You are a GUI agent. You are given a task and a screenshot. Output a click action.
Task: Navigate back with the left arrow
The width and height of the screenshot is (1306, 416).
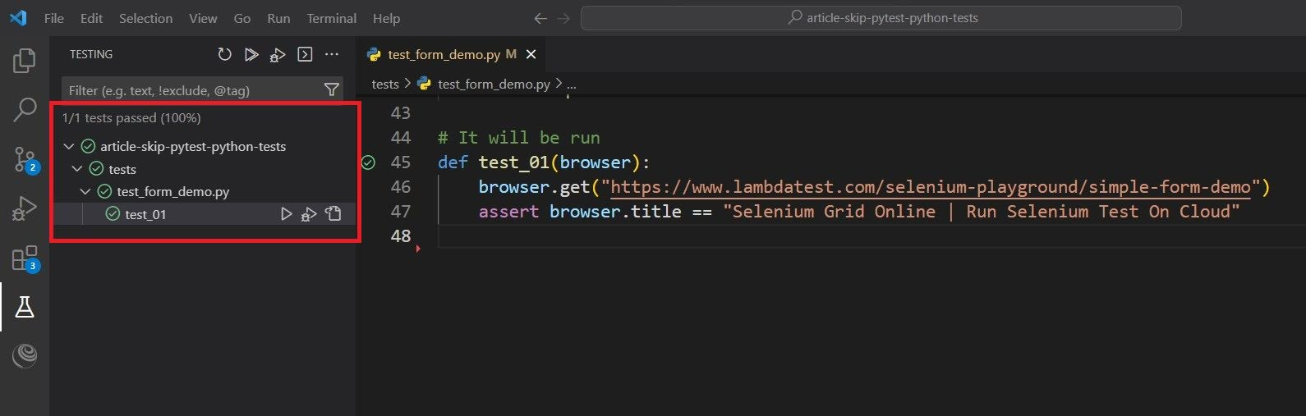pyautogui.click(x=540, y=18)
